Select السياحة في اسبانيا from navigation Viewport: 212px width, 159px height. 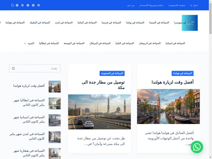pyautogui.click(x=175, y=43)
